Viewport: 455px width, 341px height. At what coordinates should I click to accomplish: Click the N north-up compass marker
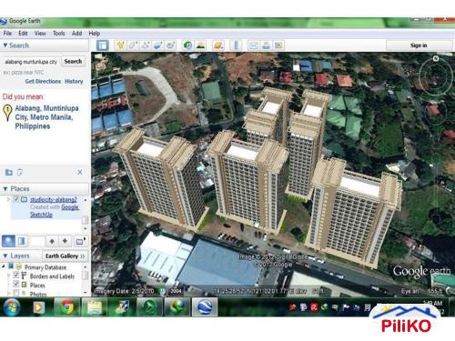pyautogui.click(x=436, y=58)
